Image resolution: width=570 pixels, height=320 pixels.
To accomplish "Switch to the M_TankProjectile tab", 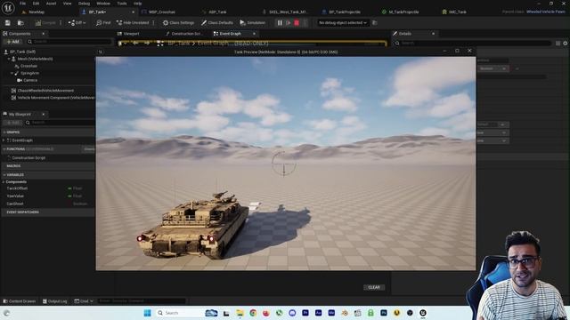I will pos(403,12).
